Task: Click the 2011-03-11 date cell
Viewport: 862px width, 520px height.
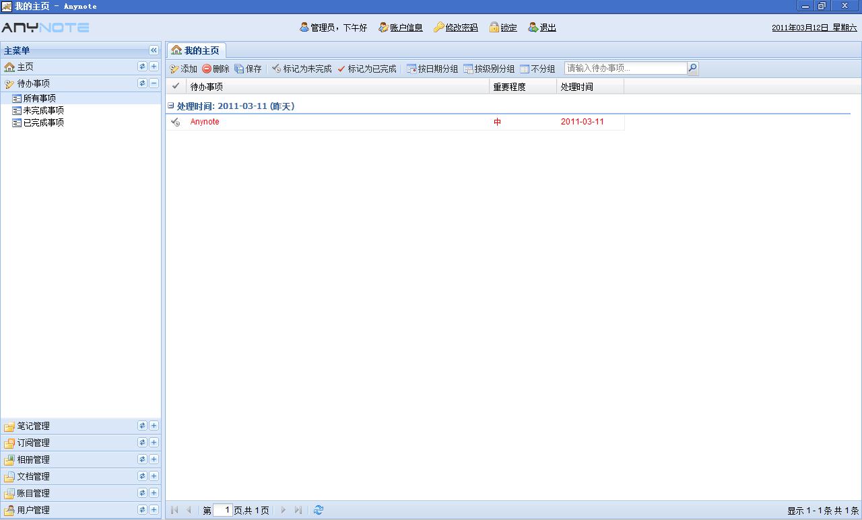Action: (583, 122)
